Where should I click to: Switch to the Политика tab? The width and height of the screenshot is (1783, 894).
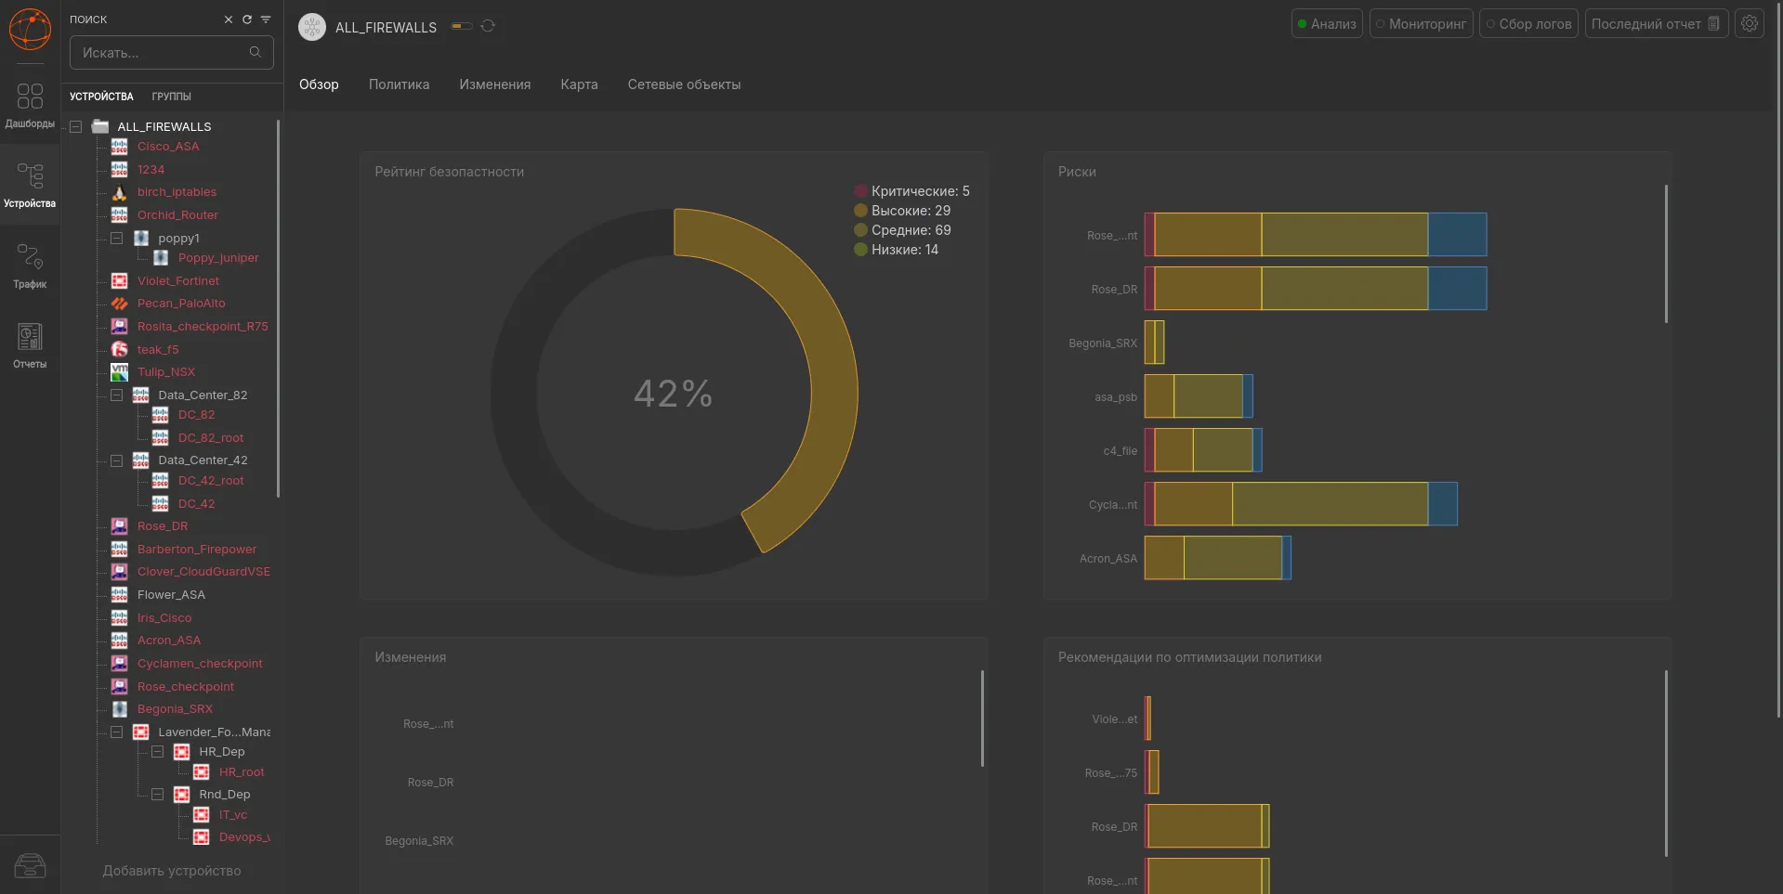[400, 84]
